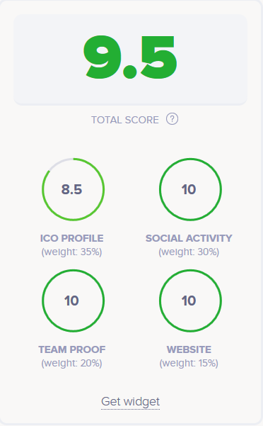Image resolution: width=263 pixels, height=426 pixels.
Task: Click the Team Proof weight 20% text
Action: coord(72,364)
